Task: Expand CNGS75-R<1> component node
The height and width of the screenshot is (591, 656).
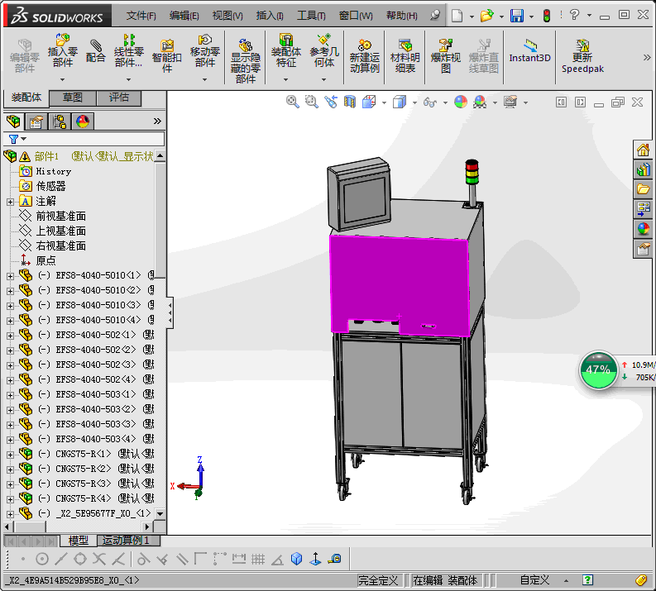Action: [10, 455]
